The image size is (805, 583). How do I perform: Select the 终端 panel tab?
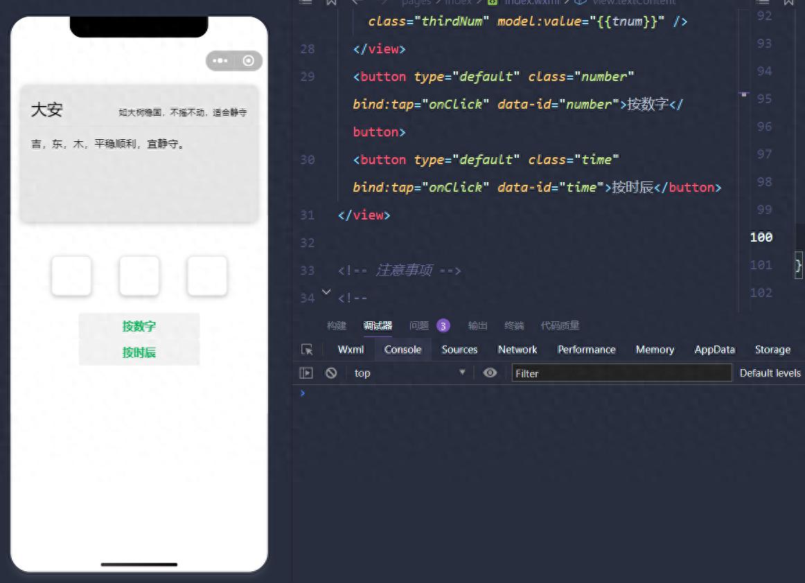[514, 325]
